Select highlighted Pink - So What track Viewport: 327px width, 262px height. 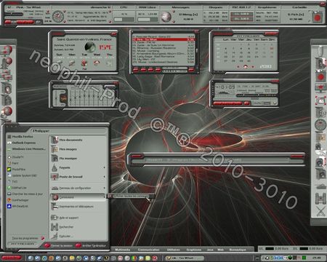point(163,39)
